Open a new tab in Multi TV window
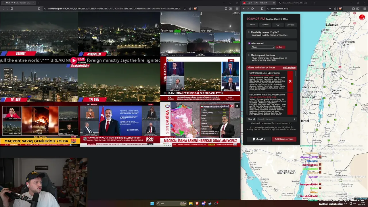The height and width of the screenshot is (207, 368). (39, 3)
